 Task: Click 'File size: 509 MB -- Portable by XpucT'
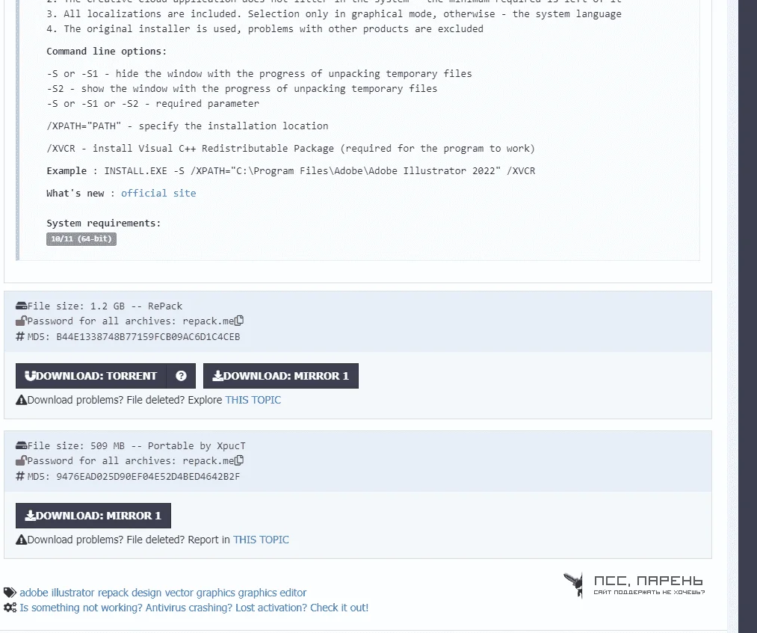(136, 445)
